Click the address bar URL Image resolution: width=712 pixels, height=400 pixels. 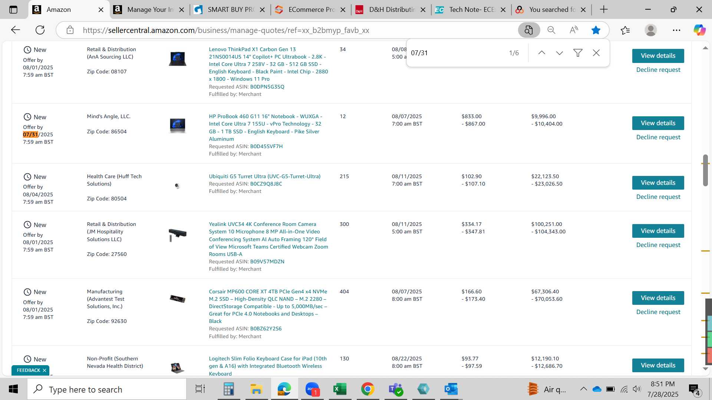[x=226, y=30]
